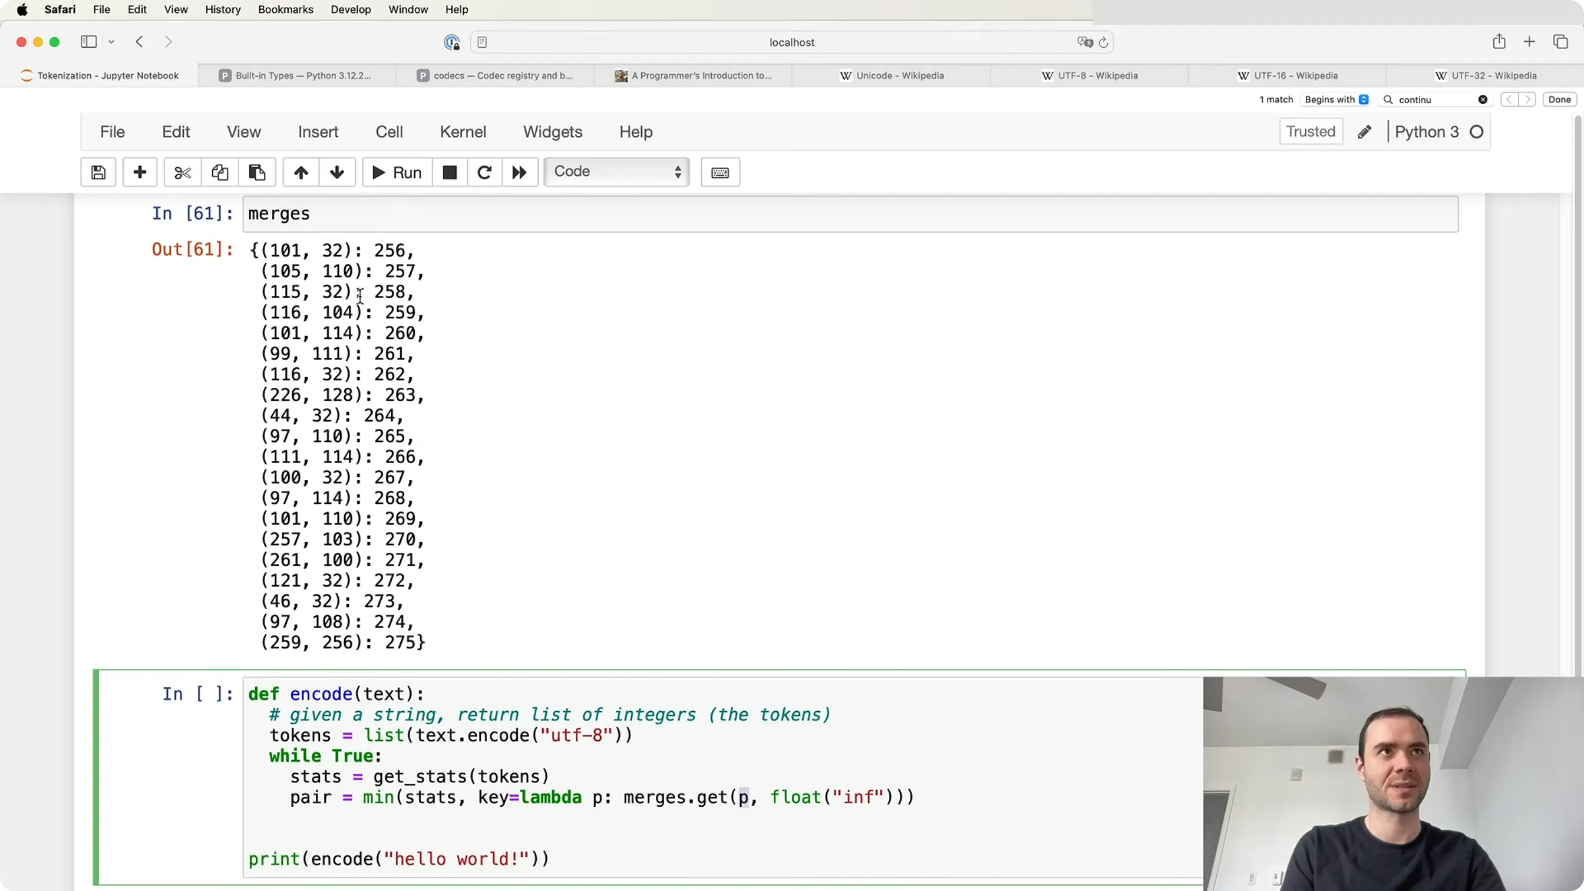This screenshot has height=891, width=1584.
Task: Open a new Safari tab with plus icon
Action: click(x=1529, y=41)
